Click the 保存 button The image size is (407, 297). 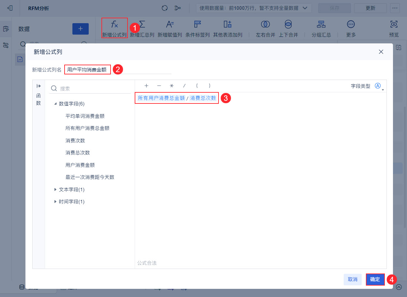(335, 8)
